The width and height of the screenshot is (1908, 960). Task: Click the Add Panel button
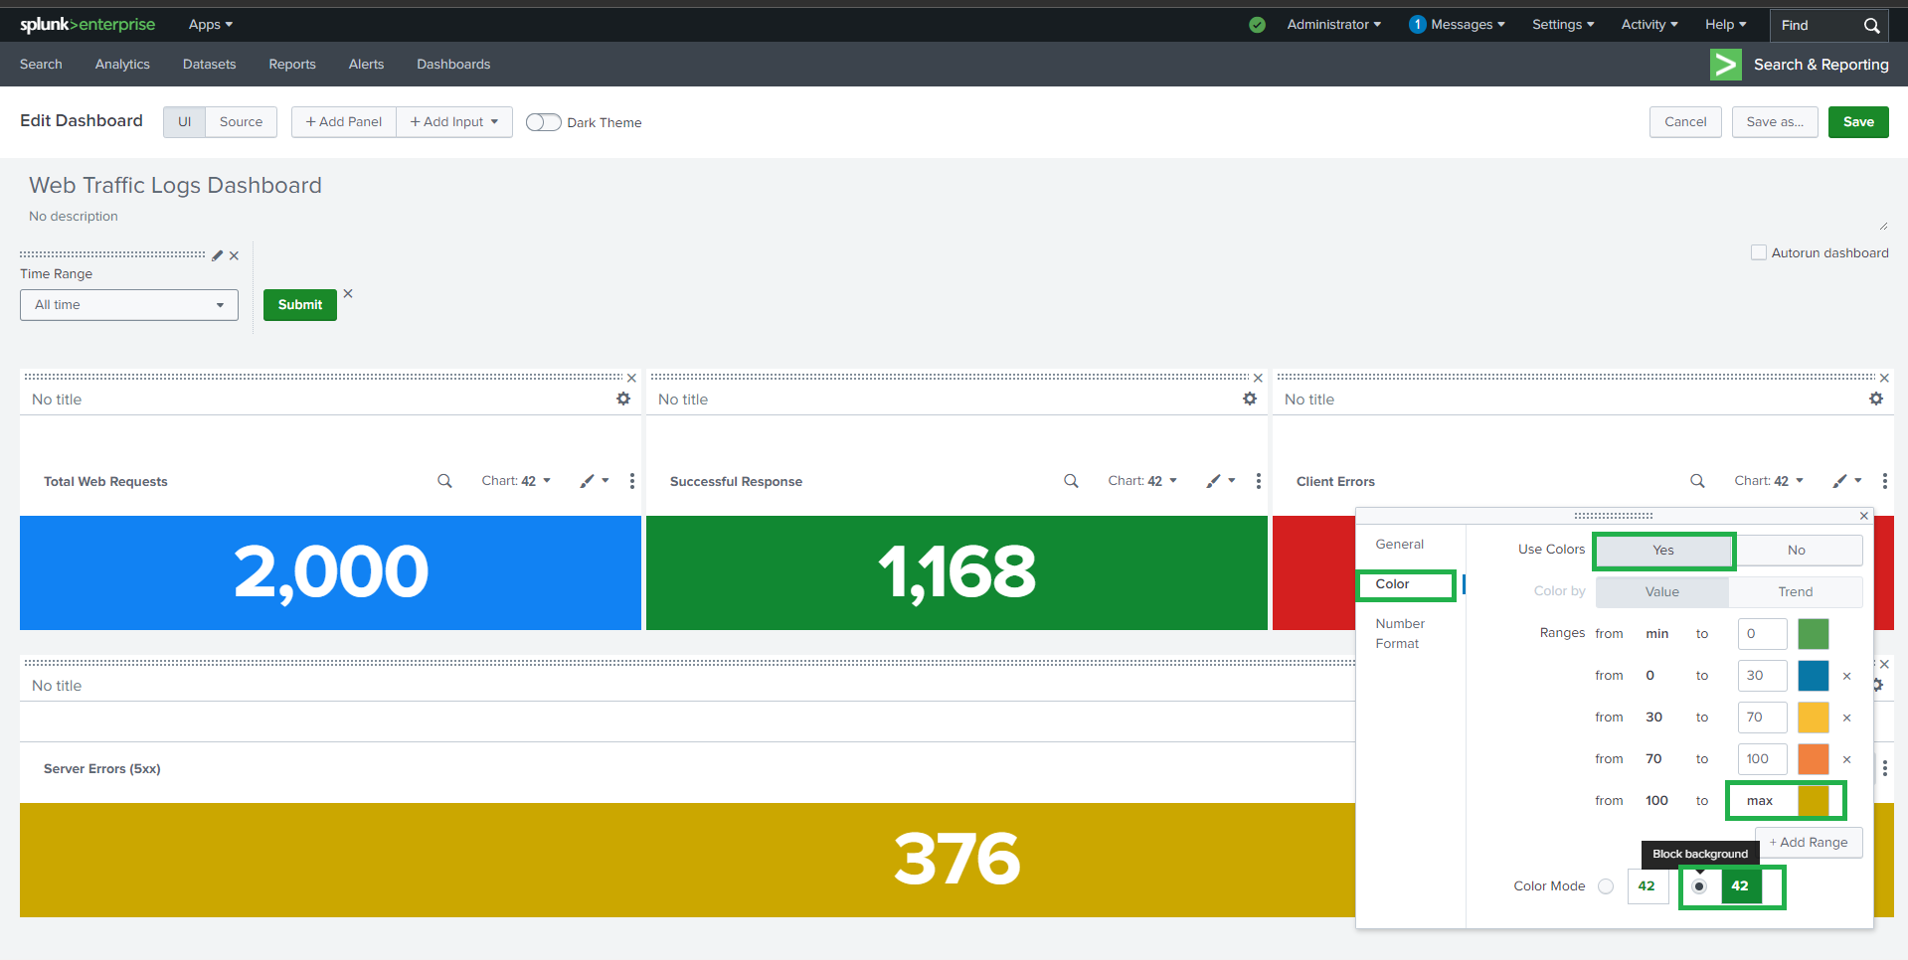(x=344, y=122)
